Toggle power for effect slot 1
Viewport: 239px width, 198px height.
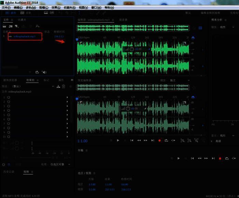[x=9, y=97]
